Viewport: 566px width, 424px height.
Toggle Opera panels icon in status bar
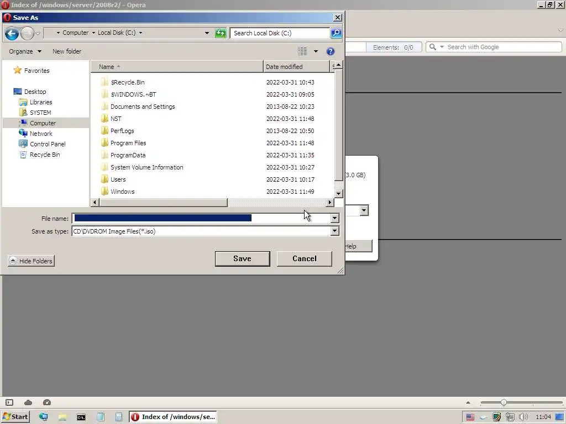click(9, 402)
